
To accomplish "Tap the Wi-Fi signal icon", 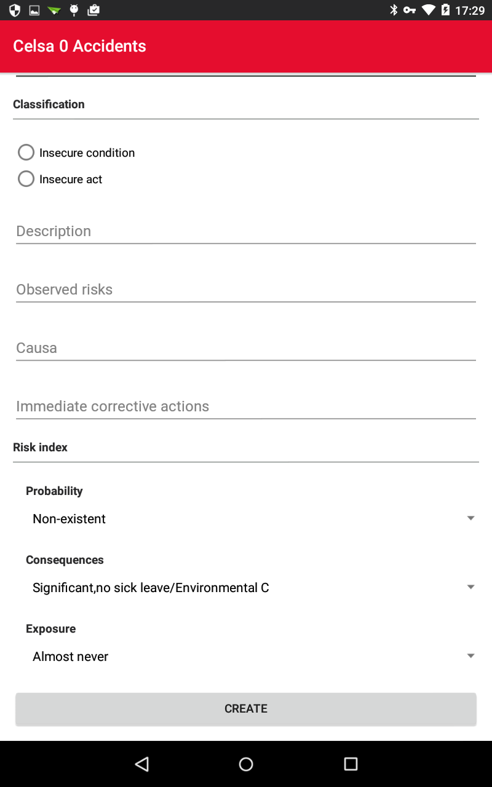I will (x=429, y=10).
